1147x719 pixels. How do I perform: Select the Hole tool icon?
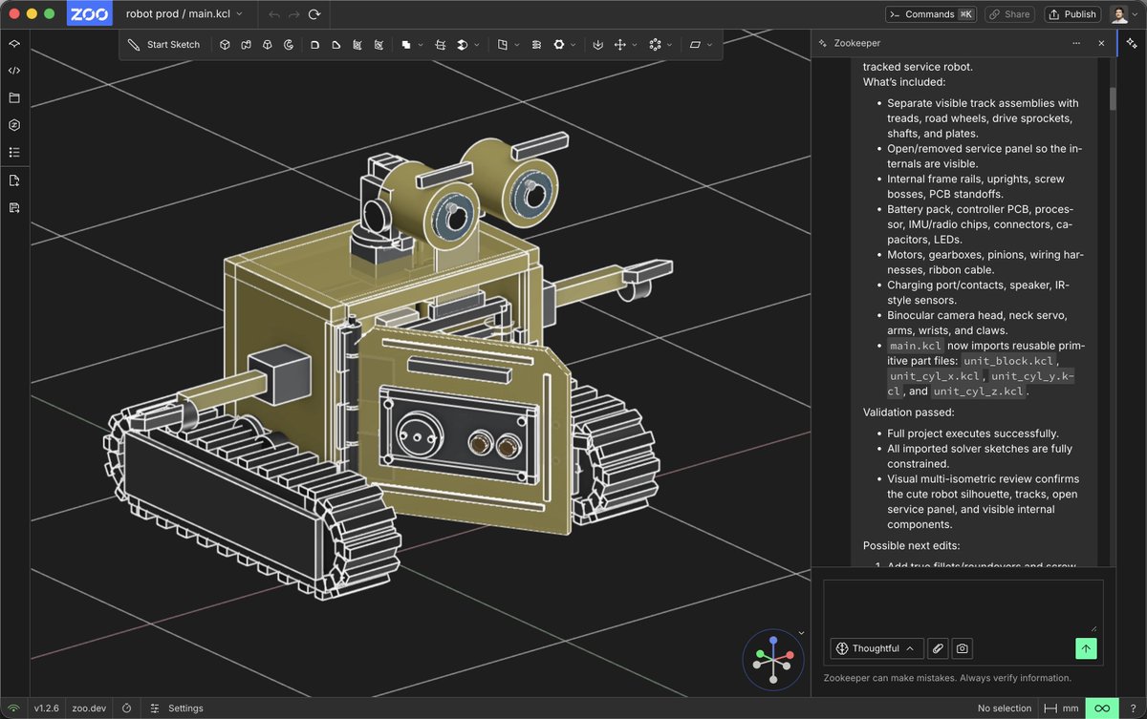[379, 45]
